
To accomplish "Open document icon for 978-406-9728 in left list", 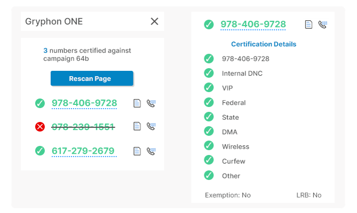I will 137,103.
